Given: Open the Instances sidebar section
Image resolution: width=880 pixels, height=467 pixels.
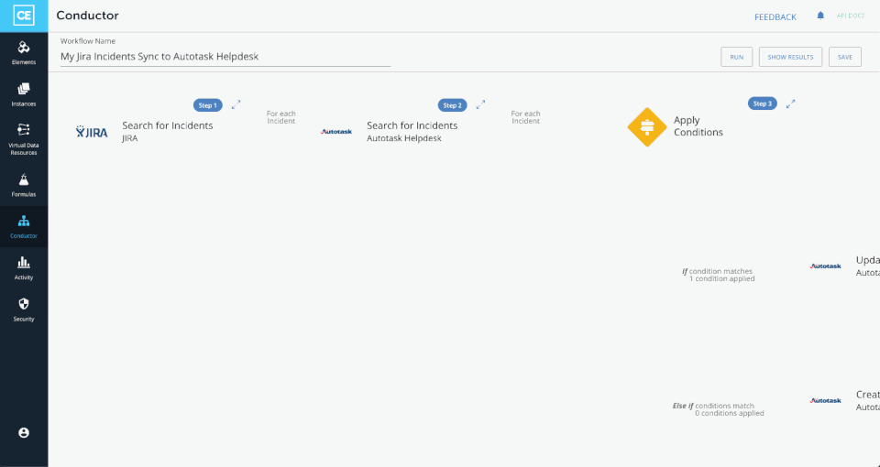Looking at the screenshot, I should [24, 94].
